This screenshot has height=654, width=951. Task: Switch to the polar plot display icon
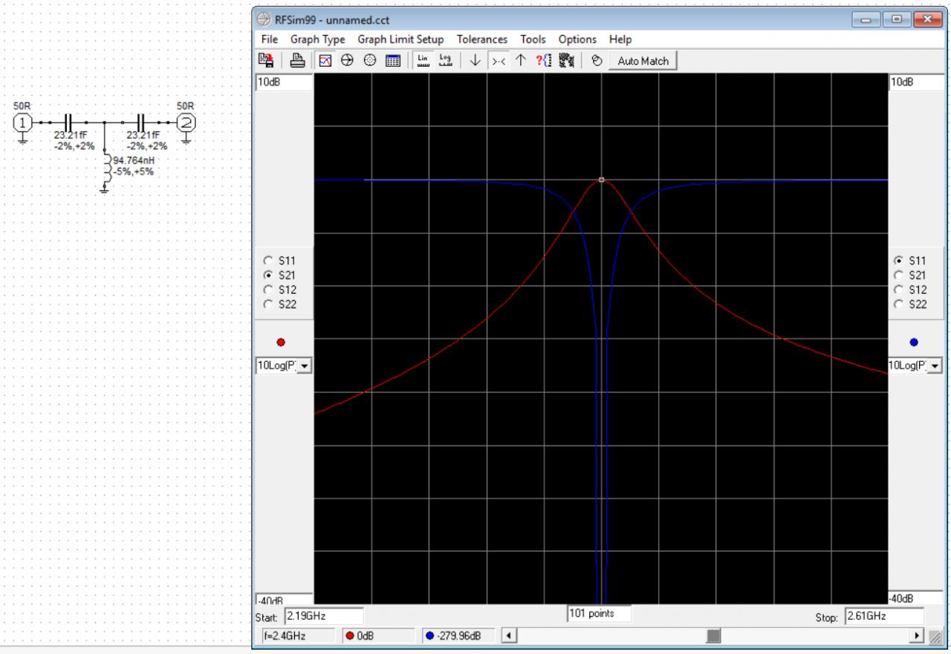pyautogui.click(x=369, y=61)
